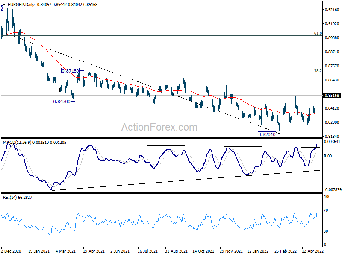Click the 61.8 Fibonacci level label
The width and height of the screenshot is (342, 256).
click(318, 33)
